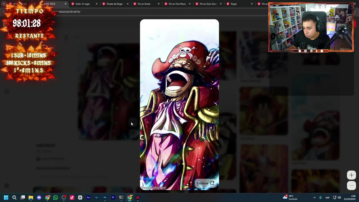The height and width of the screenshot is (202, 359).
Task: Open the volume speaker icon
Action: click(339, 198)
